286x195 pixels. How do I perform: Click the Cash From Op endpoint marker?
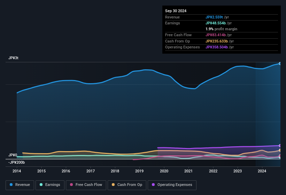point(280,150)
